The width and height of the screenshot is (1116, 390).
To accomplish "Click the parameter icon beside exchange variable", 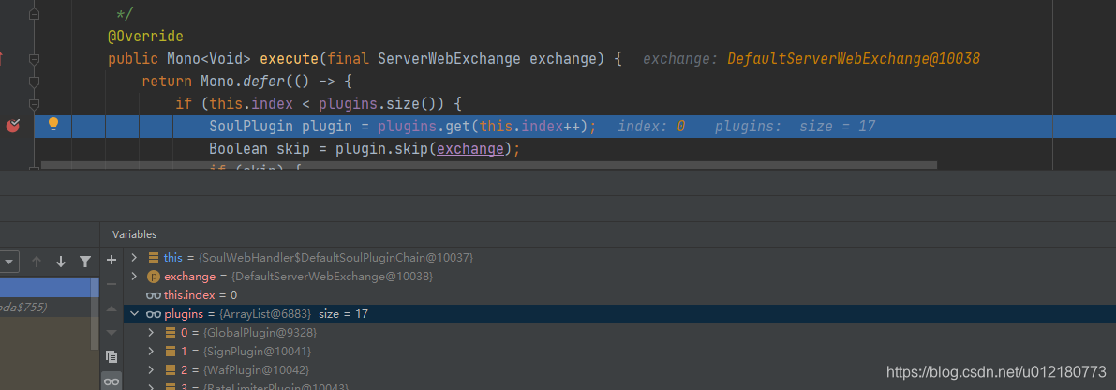I will click(x=153, y=277).
